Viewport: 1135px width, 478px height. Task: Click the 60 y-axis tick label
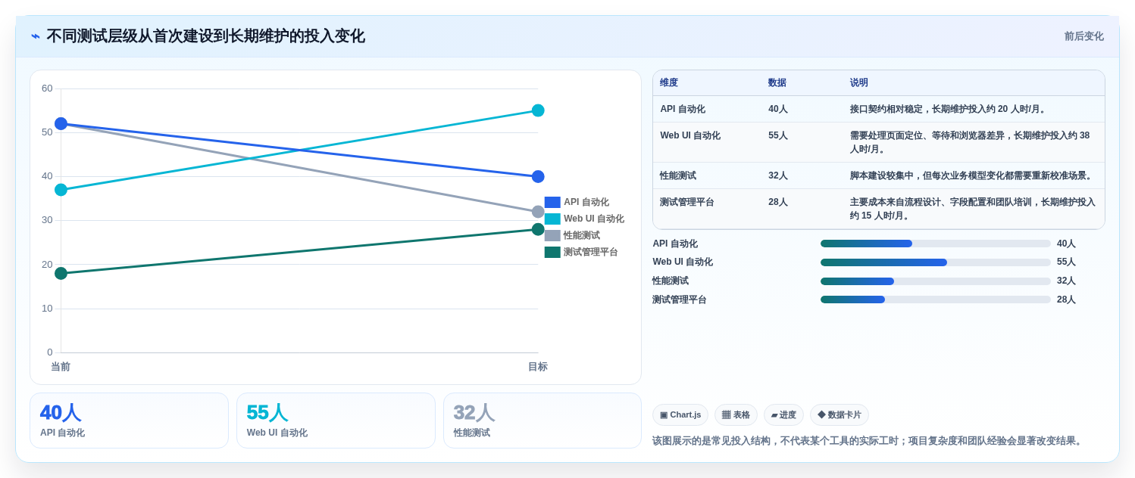click(x=47, y=88)
